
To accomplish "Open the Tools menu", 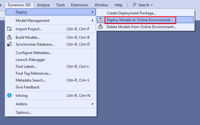I will click(x=60, y=5).
